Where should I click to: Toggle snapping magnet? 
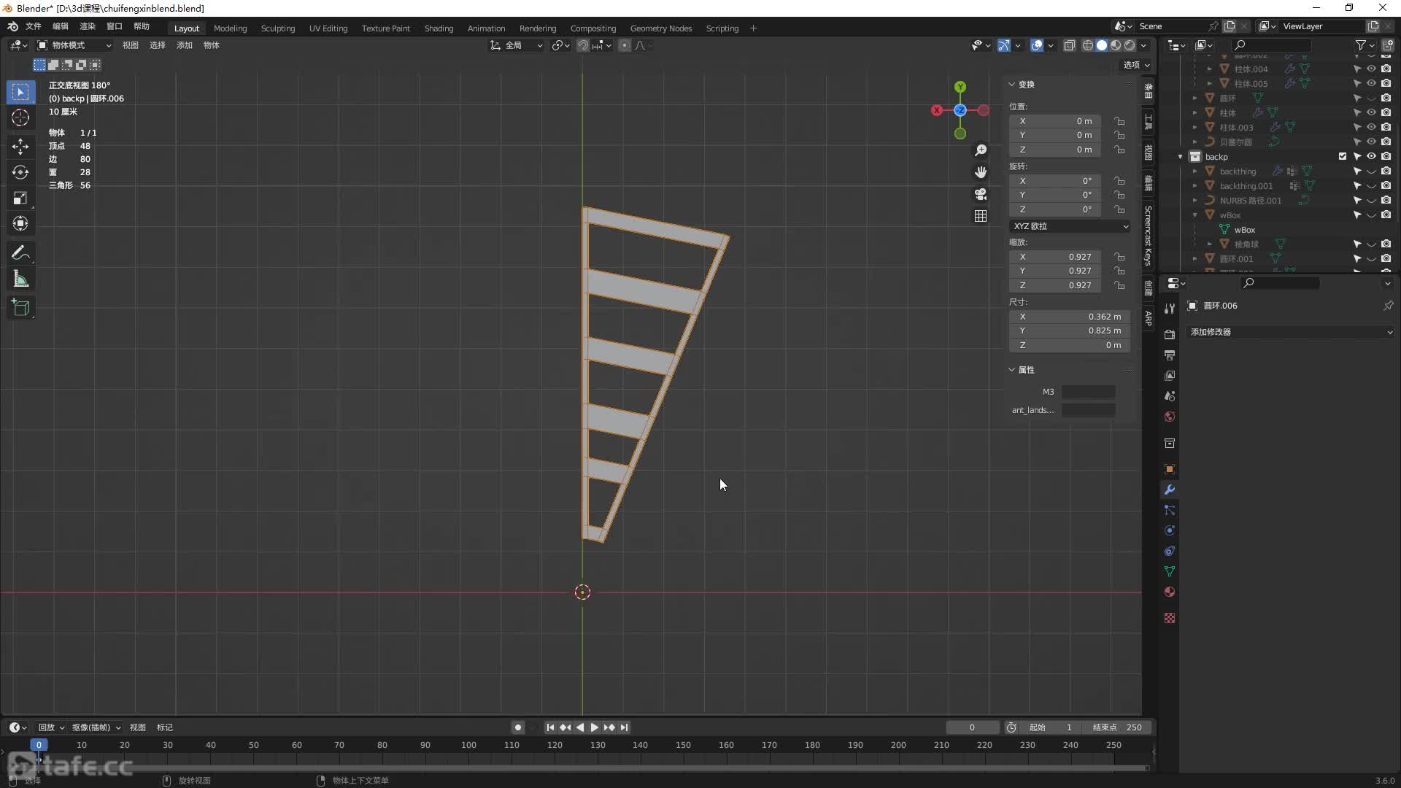click(583, 45)
